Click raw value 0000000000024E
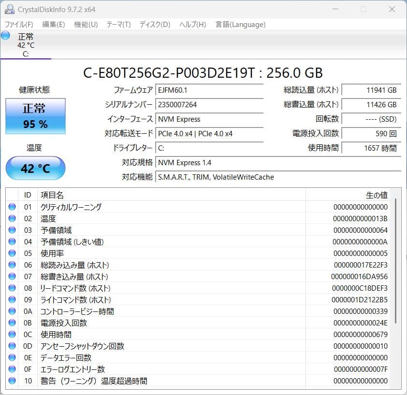Viewport: 407px width, 395px height. pyautogui.click(x=360, y=323)
